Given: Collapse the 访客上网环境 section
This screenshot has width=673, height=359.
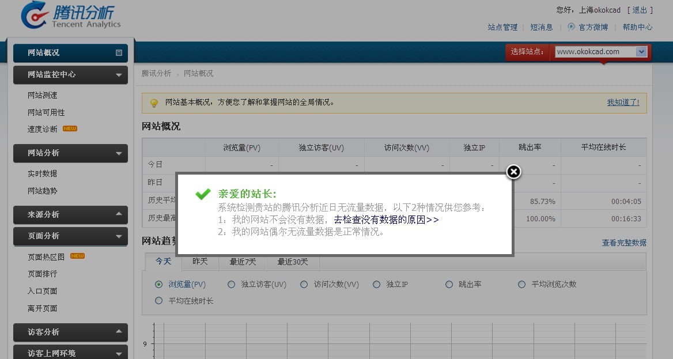Looking at the screenshot, I should 70,353.
